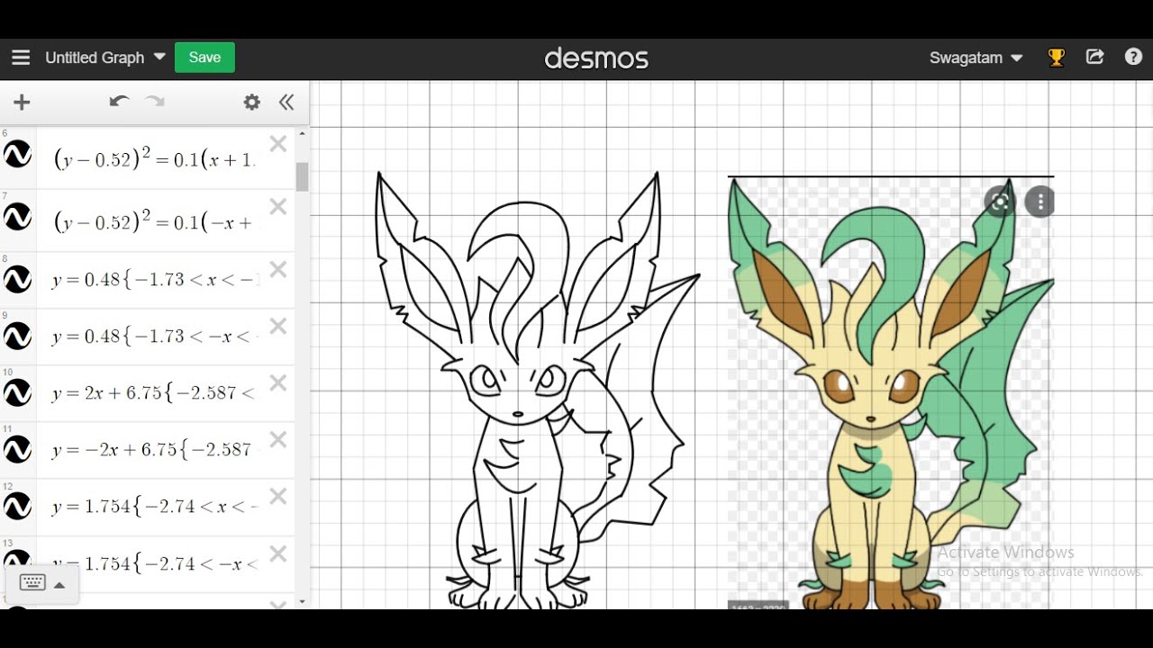Open the on-screen keyboard button
The image size is (1153, 648).
click(x=32, y=583)
